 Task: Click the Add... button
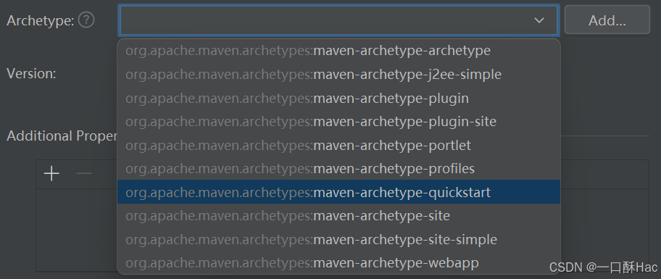pyautogui.click(x=607, y=20)
